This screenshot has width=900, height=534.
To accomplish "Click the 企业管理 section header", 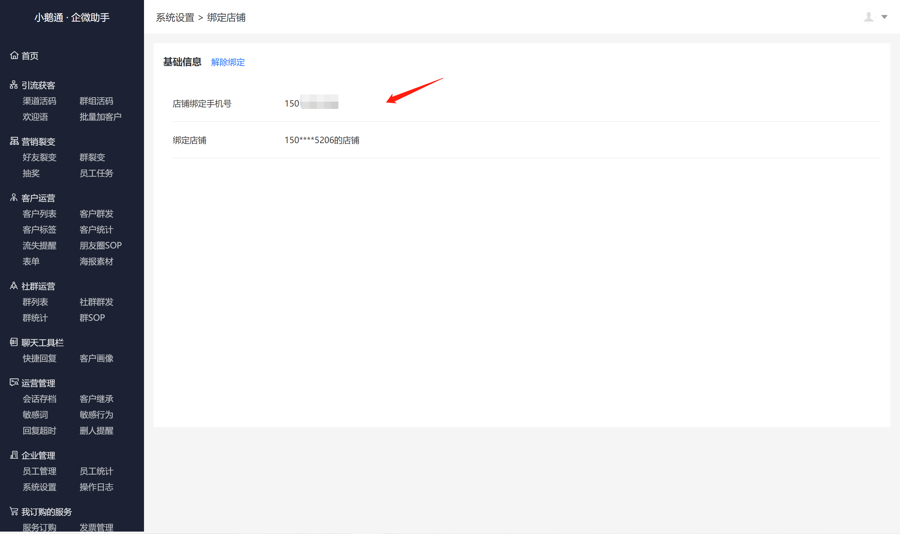I will click(x=38, y=456).
